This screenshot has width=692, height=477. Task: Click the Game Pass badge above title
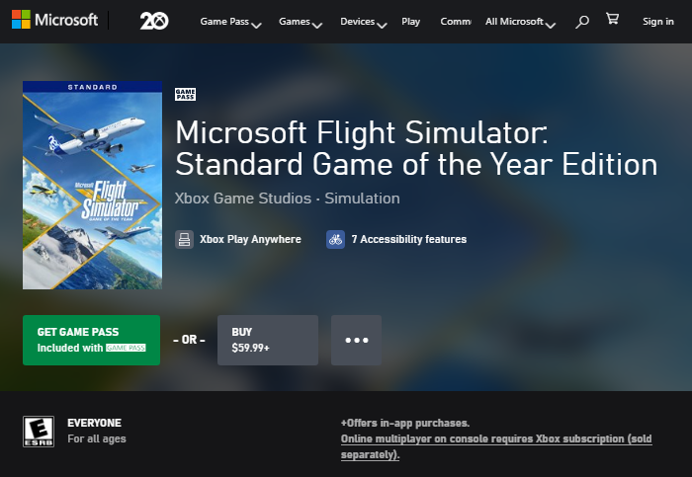click(185, 95)
